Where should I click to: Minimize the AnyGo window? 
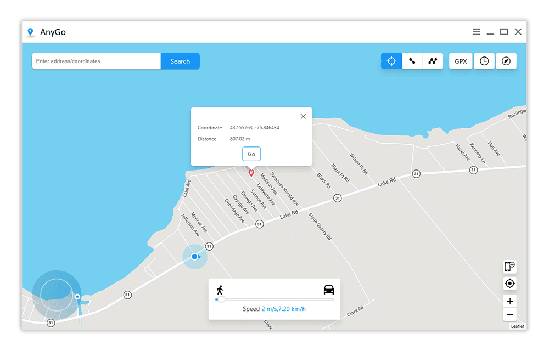pyautogui.click(x=490, y=33)
